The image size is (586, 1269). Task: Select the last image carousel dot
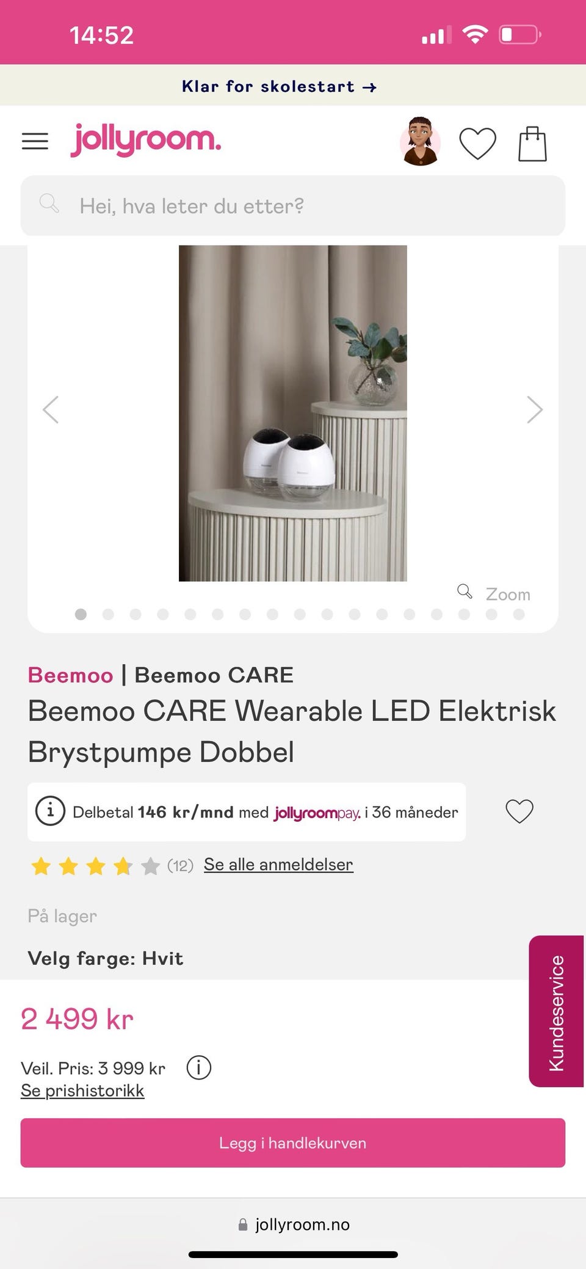coord(519,614)
